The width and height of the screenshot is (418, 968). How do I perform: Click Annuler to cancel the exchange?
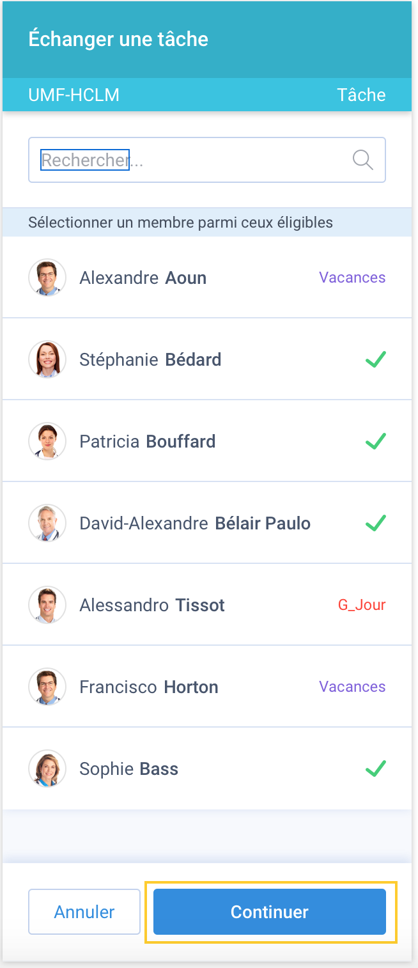(84, 912)
